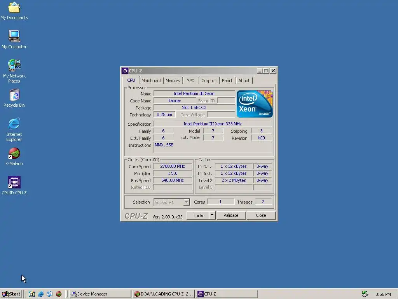The width and height of the screenshot is (398, 299).
Task: Switch to Device Manager taskbar window
Action: 100,294
